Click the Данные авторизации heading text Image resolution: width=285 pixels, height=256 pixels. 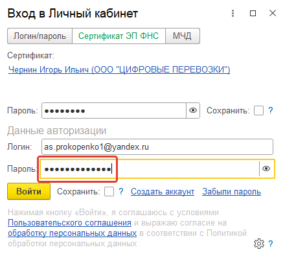tap(57, 131)
